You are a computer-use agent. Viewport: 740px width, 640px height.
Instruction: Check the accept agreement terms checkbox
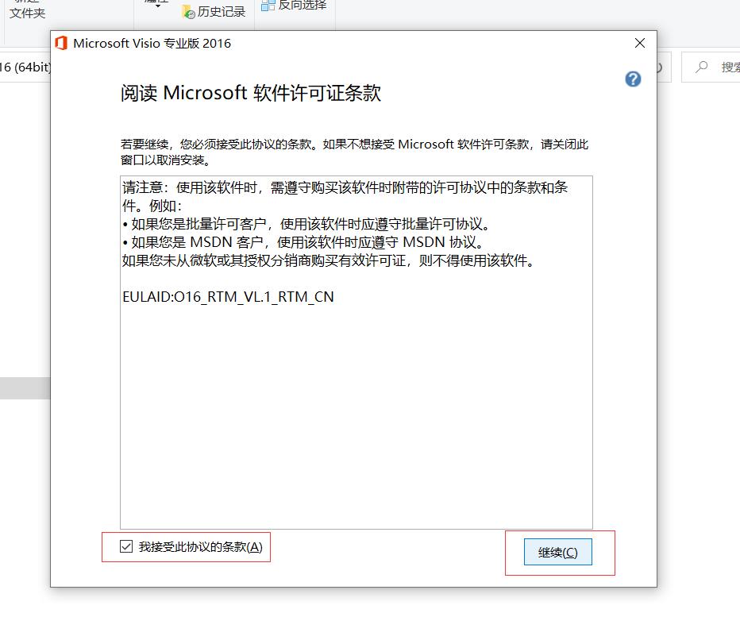[x=126, y=546]
